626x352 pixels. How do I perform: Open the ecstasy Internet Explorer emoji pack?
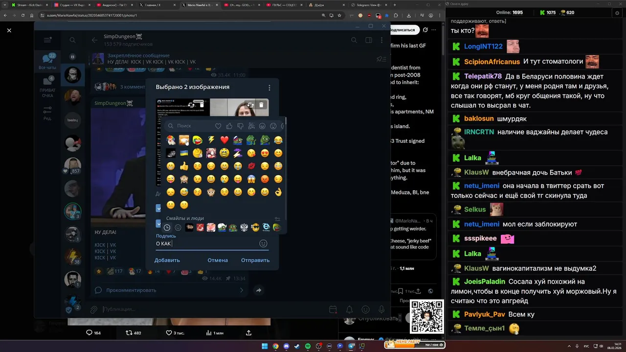[266, 227]
